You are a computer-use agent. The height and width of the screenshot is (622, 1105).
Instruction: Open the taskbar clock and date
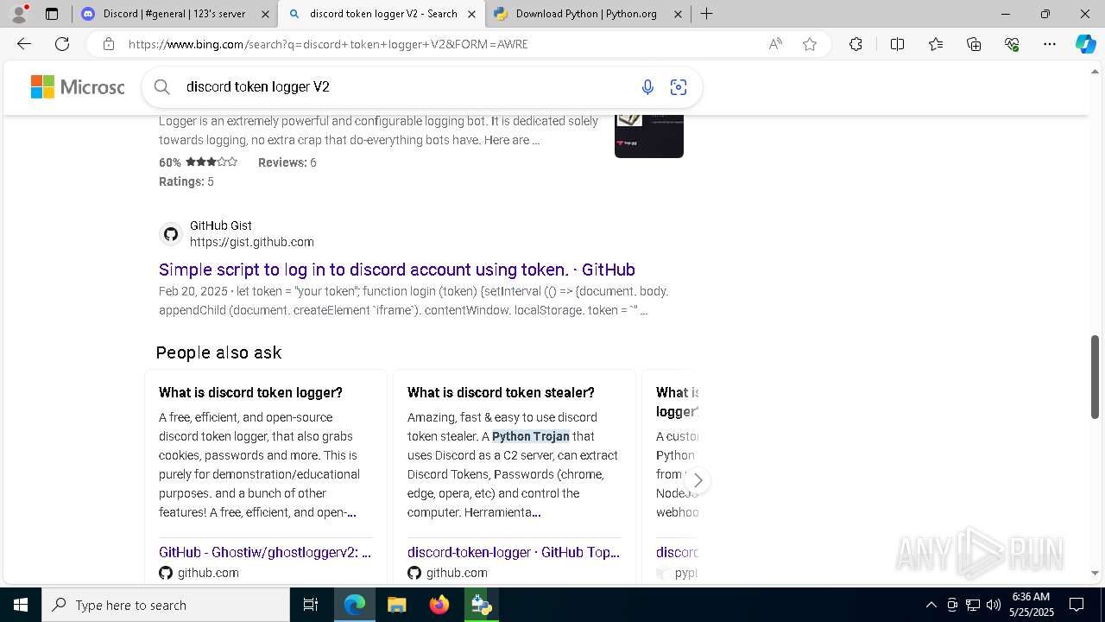pos(1031,605)
